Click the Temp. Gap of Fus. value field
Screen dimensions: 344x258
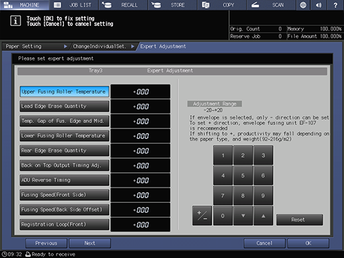[x=140, y=121]
